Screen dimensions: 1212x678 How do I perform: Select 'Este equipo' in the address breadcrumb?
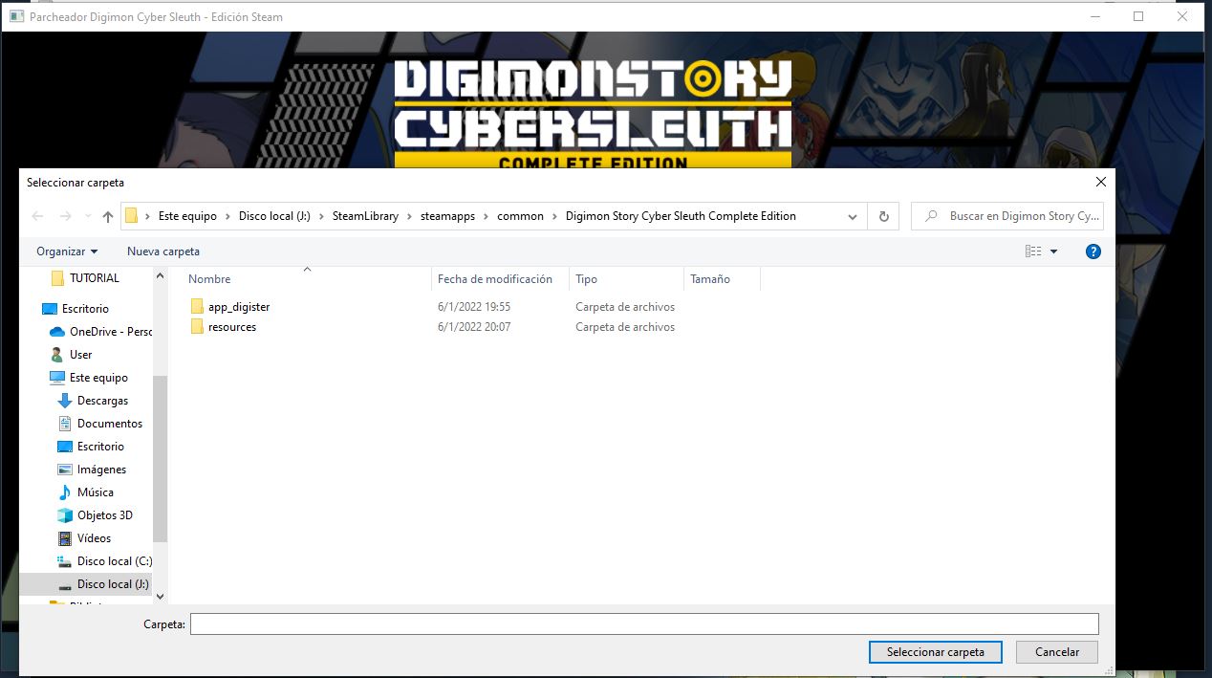point(187,216)
